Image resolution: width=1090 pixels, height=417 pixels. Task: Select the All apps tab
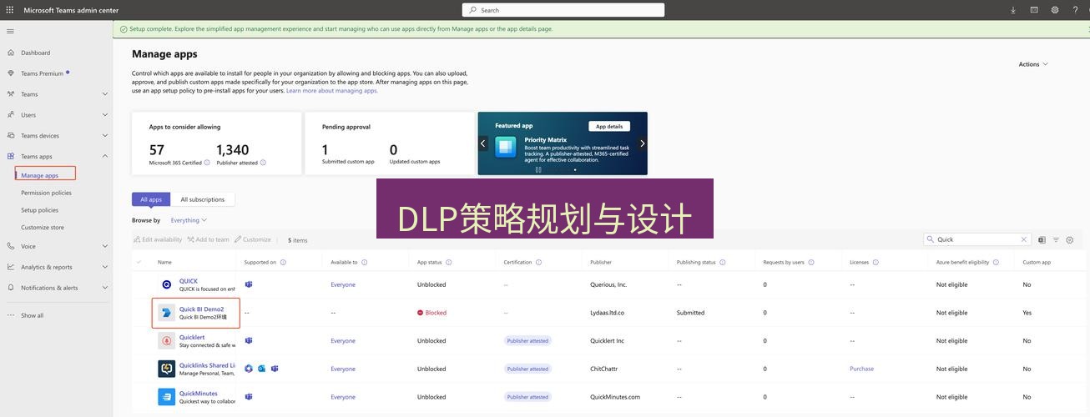coord(151,199)
